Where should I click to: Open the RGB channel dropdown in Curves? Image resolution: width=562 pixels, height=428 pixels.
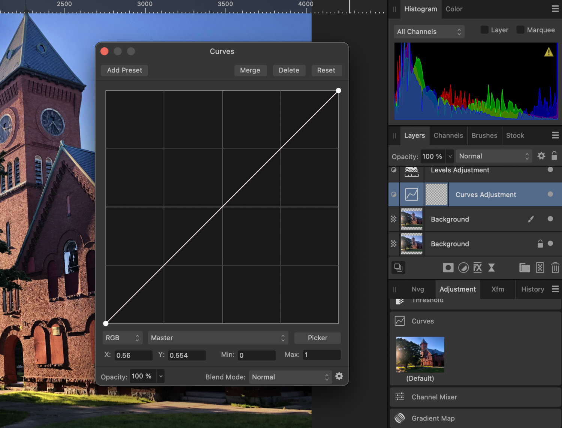point(123,338)
